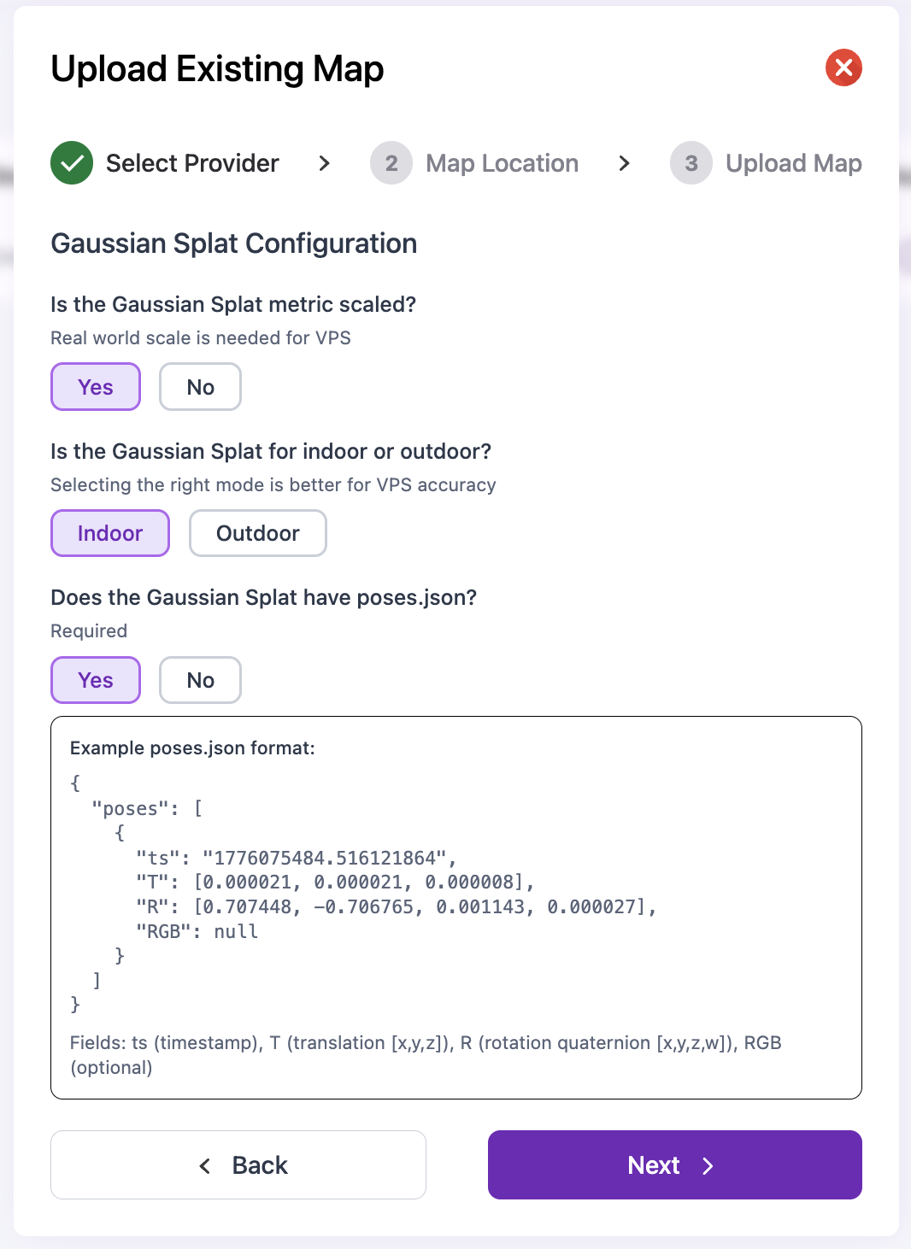Image resolution: width=911 pixels, height=1249 pixels.
Task: Choose the Indoor mode option
Action: (x=110, y=533)
